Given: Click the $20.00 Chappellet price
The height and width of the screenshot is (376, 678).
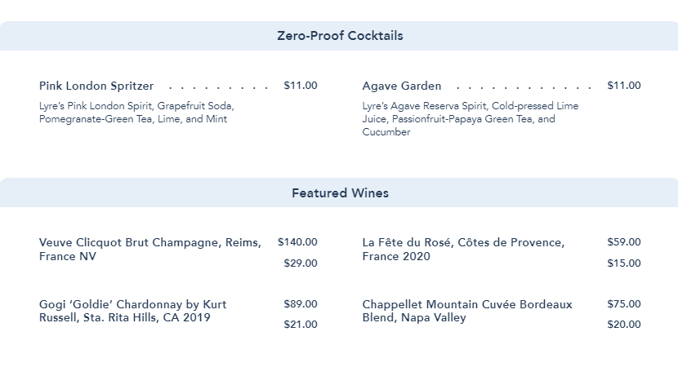Looking at the screenshot, I should 624,325.
